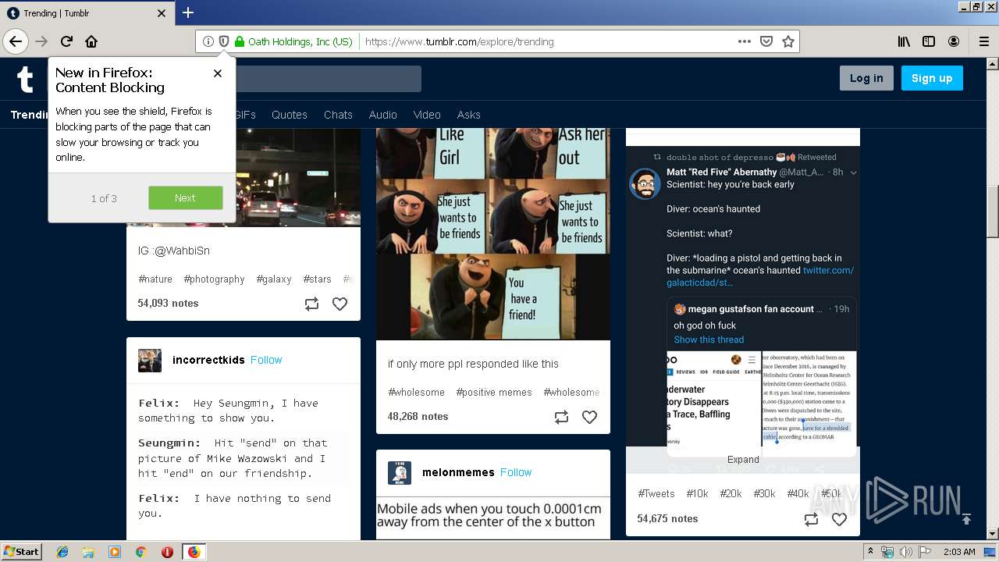Open melonmemes blog name

coord(458,472)
